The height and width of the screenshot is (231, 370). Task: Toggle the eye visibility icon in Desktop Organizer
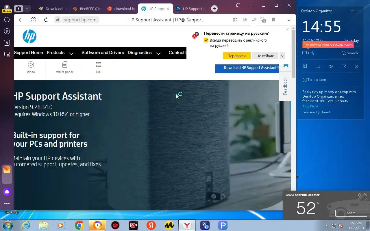[x=331, y=66]
